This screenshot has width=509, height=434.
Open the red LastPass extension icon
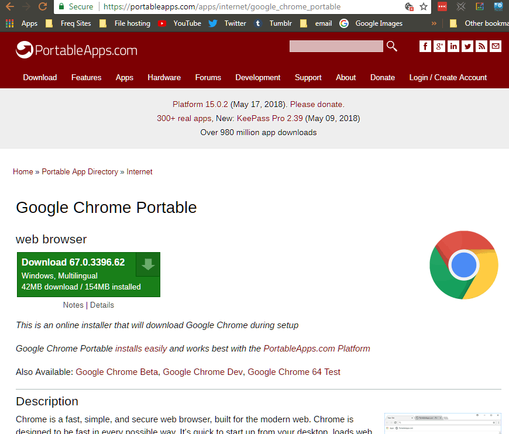tap(442, 6)
